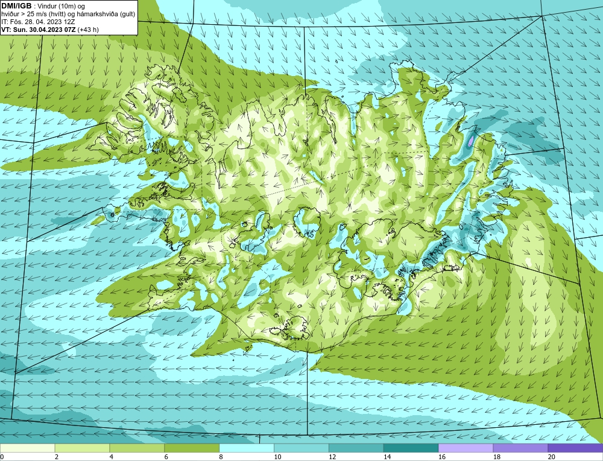Click the small purple wind maximum in east Iceland
Image resolution: width=603 pixels, height=461 pixels.
pos(471,141)
